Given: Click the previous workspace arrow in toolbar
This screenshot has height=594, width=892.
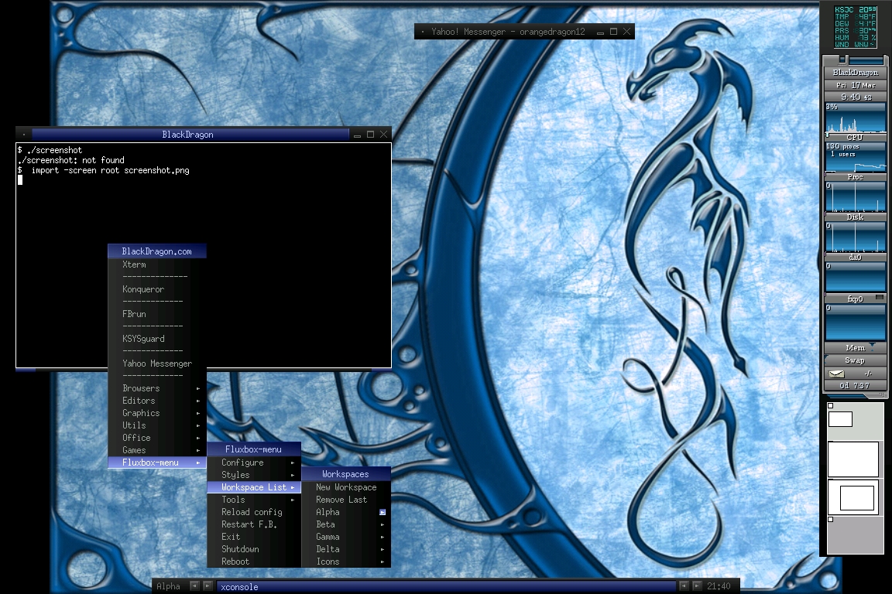Looking at the screenshot, I should tap(194, 585).
